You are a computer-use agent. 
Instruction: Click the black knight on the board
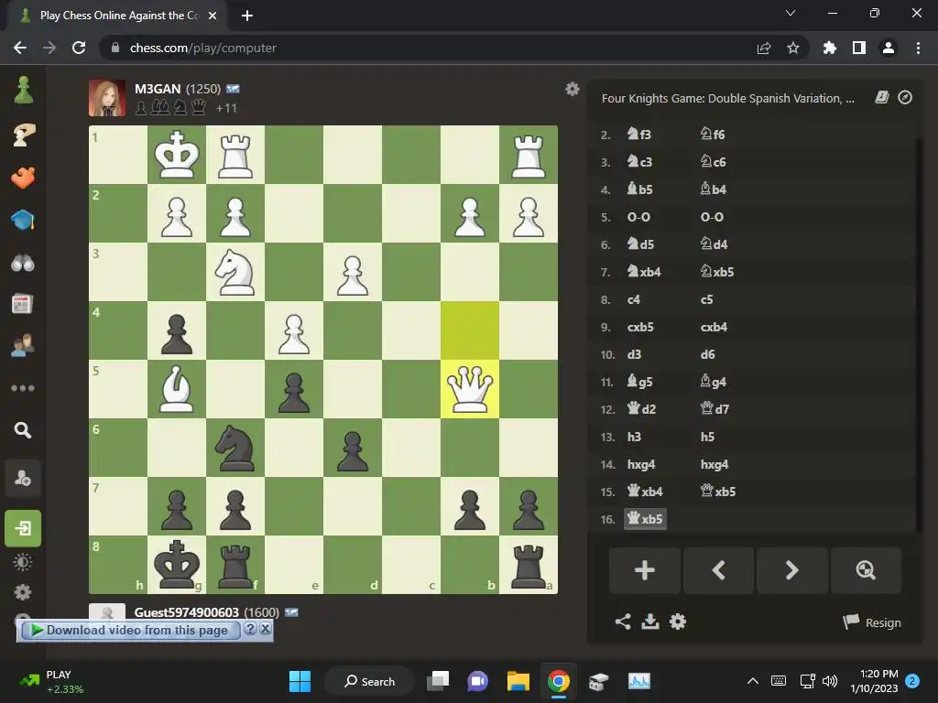tap(235, 448)
